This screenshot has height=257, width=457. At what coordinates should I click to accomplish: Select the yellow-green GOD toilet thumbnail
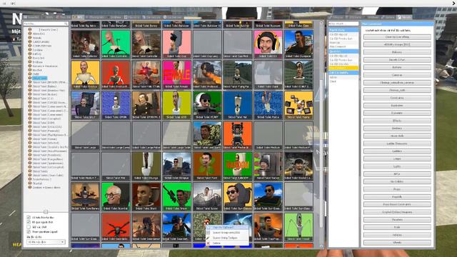176,105
